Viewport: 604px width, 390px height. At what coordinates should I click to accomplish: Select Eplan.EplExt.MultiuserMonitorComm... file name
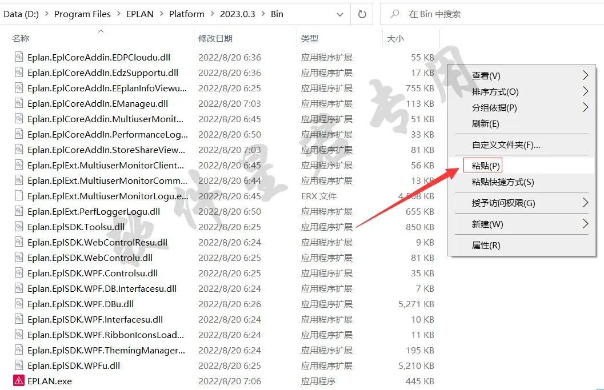point(107,180)
